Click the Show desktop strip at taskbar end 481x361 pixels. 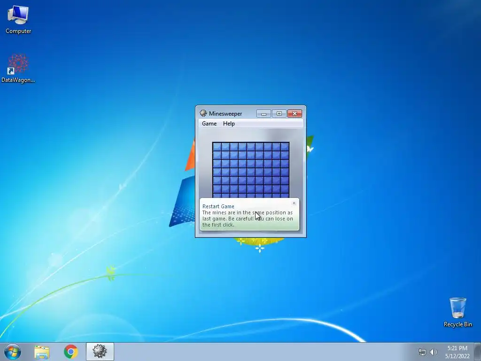[478, 352]
